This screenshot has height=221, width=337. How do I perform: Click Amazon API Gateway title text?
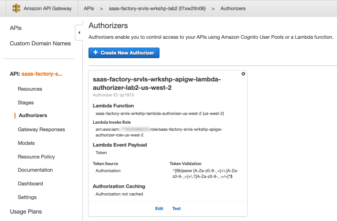[x=48, y=8]
